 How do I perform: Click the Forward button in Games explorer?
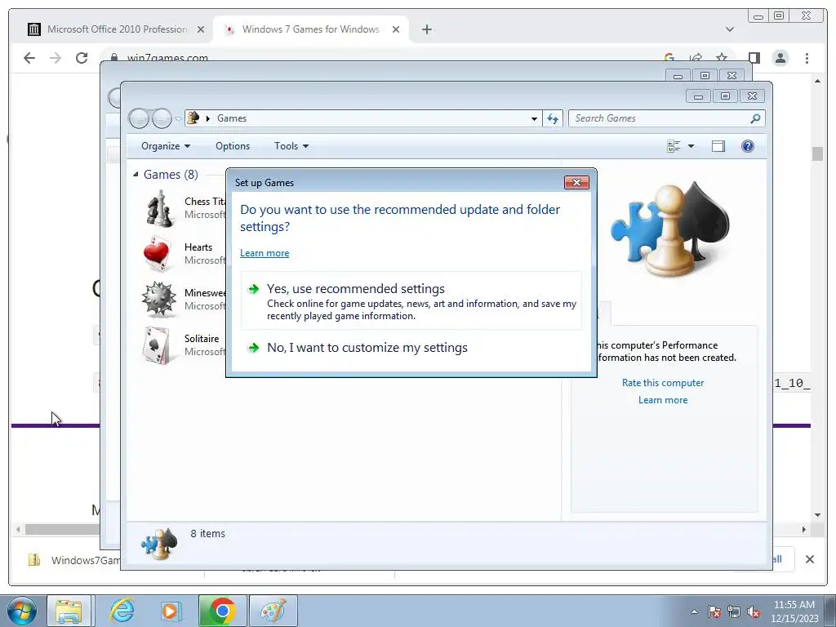coord(162,118)
